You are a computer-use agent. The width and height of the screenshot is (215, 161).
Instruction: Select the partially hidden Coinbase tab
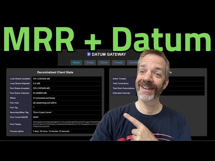133,63
